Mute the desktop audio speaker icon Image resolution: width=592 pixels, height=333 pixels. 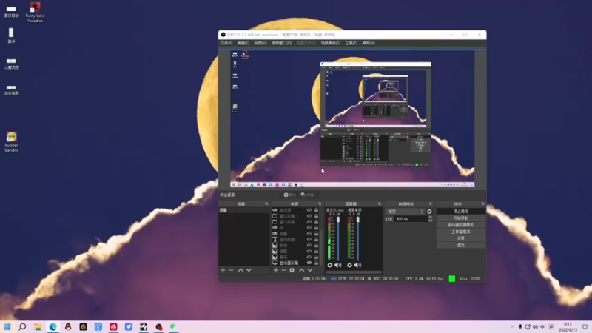pyautogui.click(x=357, y=265)
